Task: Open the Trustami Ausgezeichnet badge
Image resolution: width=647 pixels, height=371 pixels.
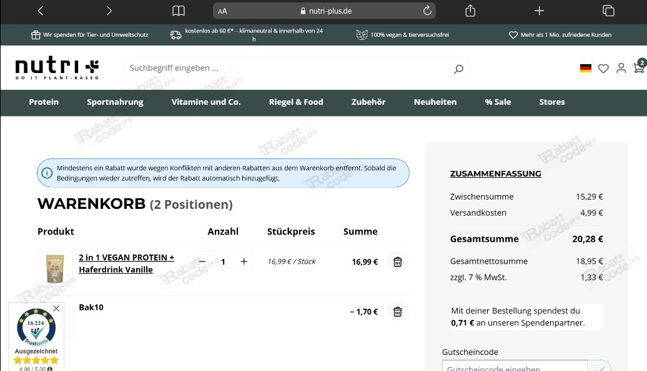Action: (36, 339)
